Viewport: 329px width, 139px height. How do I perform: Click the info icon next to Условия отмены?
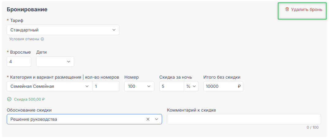click(42, 39)
